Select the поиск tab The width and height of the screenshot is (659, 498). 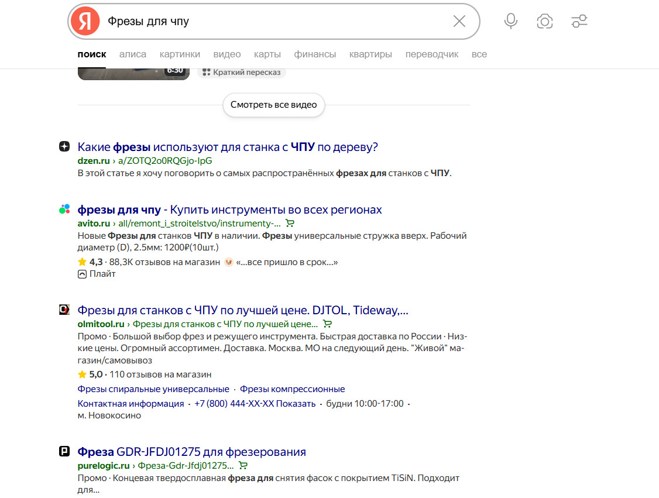tap(92, 54)
